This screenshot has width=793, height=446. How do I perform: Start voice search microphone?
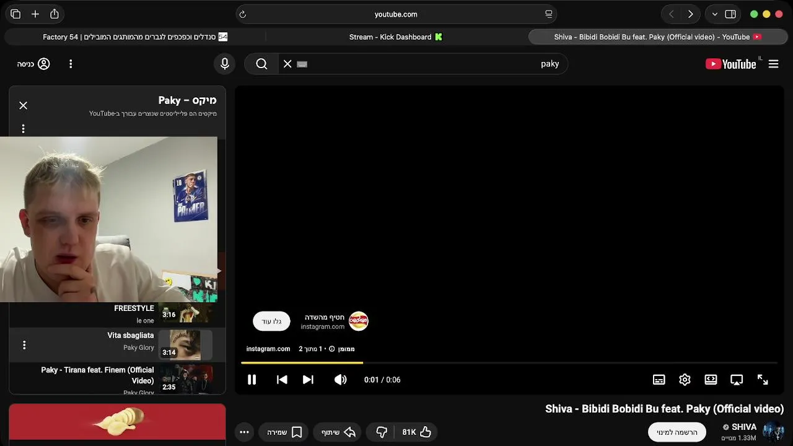[x=225, y=64]
